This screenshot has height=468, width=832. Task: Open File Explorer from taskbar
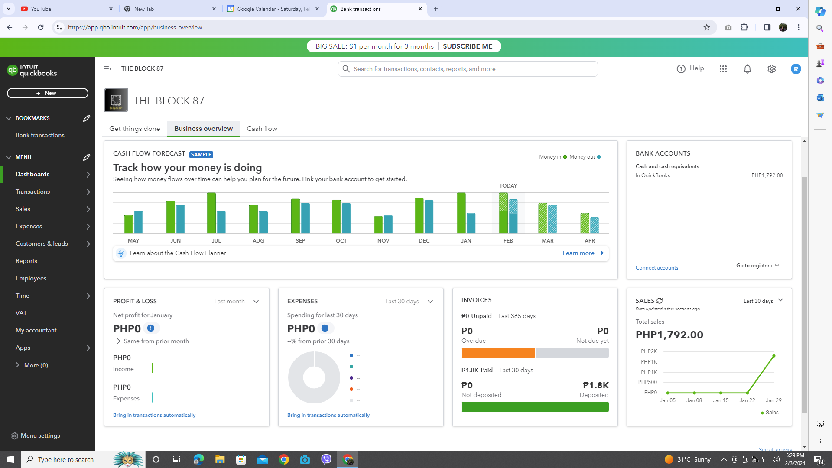(220, 459)
